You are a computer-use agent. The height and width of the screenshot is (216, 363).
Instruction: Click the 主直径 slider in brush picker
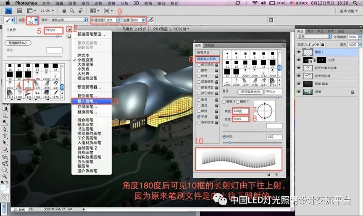tap(34, 36)
